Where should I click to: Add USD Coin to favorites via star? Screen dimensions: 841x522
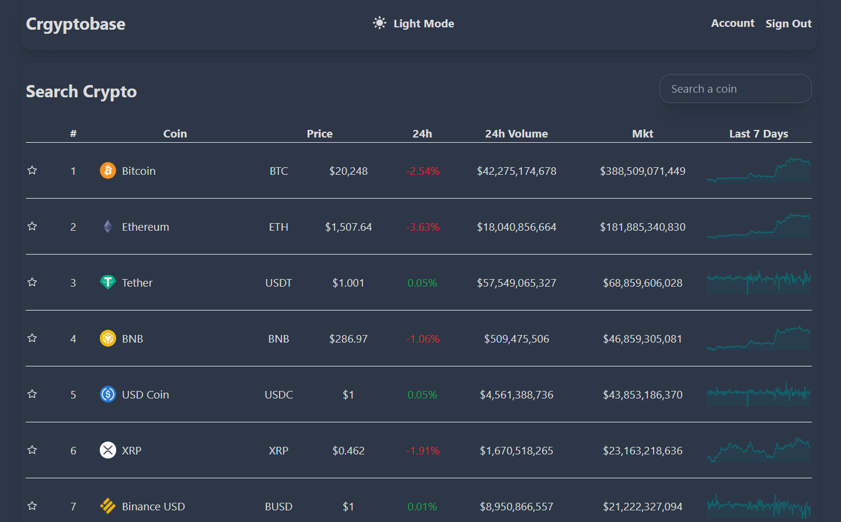pyautogui.click(x=32, y=394)
